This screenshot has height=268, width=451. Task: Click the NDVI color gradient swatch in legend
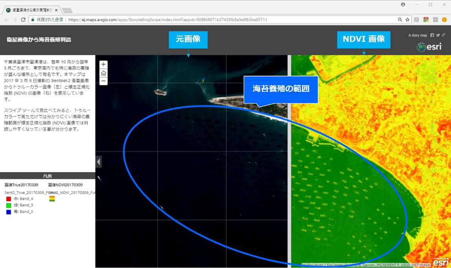coord(52,199)
